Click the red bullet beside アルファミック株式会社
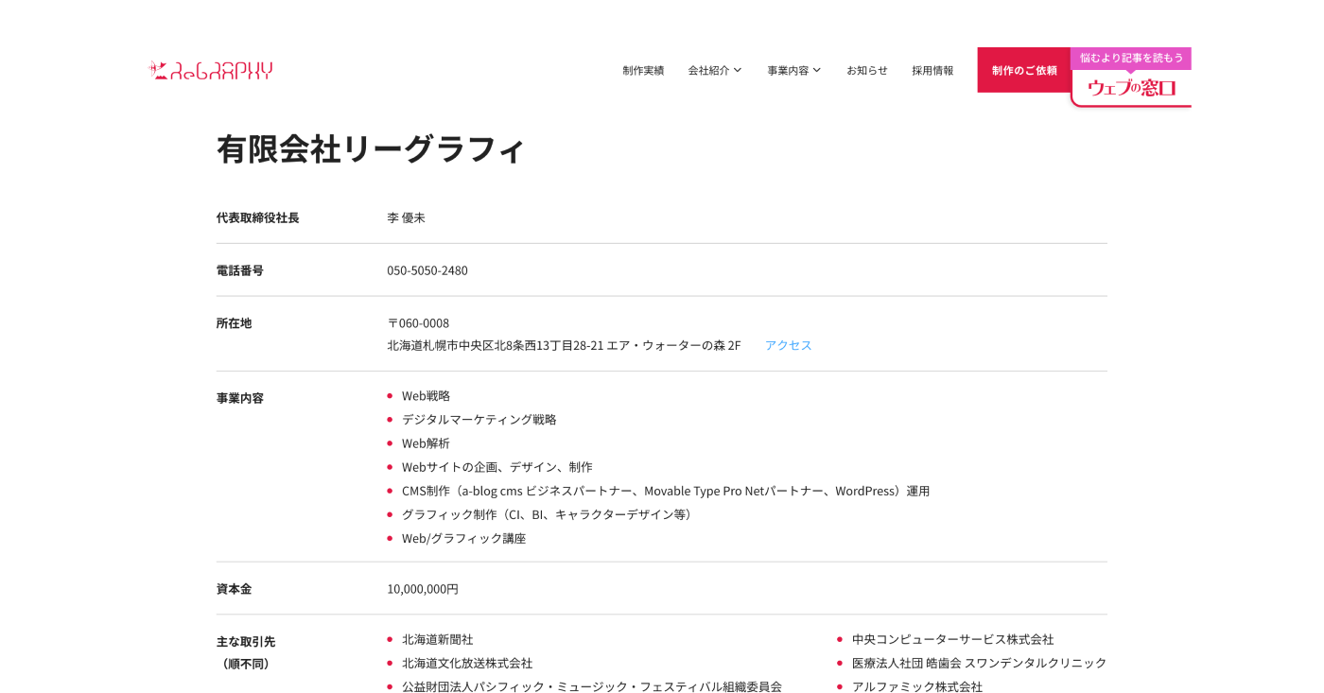 point(840,687)
